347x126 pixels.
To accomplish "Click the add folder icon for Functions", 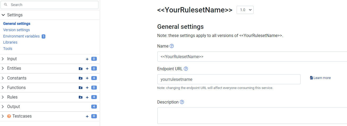I will point(81,88).
